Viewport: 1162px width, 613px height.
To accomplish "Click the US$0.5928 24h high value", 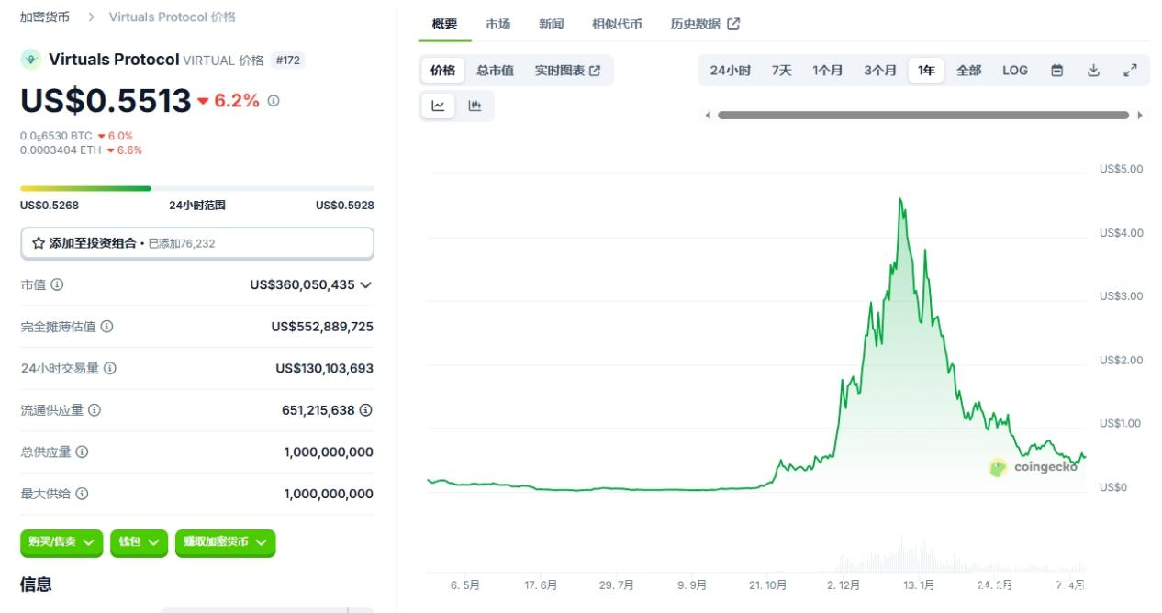I will point(345,206).
